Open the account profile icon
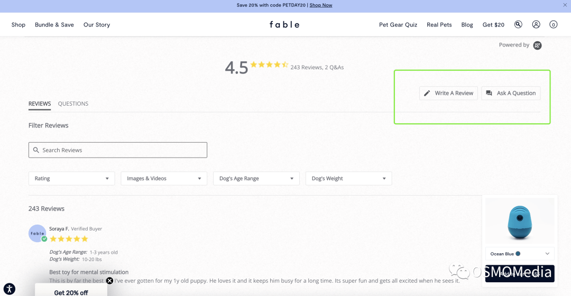The image size is (571, 296). 536,24
